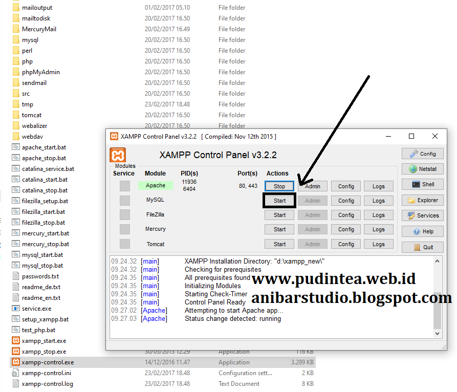Open Windows Services button
Image resolution: width=457 pixels, height=392 pixels.
click(422, 215)
